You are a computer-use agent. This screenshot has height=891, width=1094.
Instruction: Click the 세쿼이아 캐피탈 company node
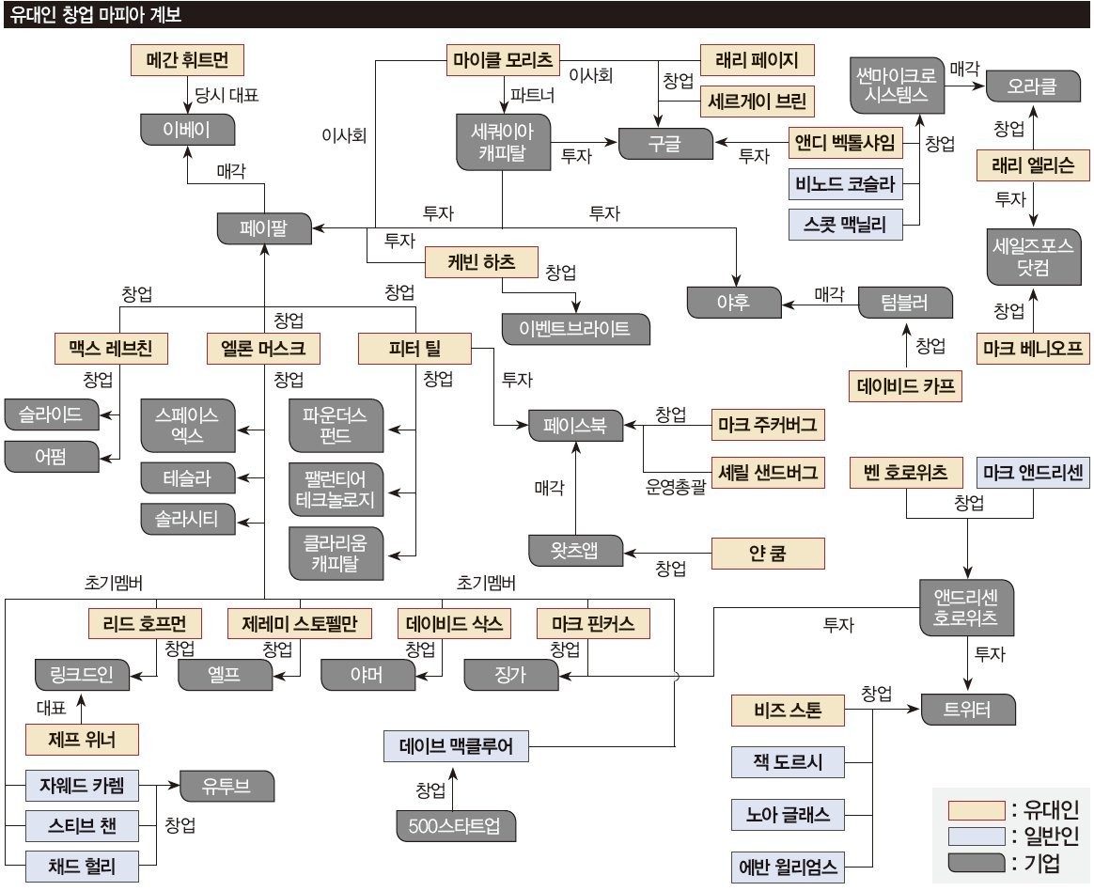tap(502, 143)
